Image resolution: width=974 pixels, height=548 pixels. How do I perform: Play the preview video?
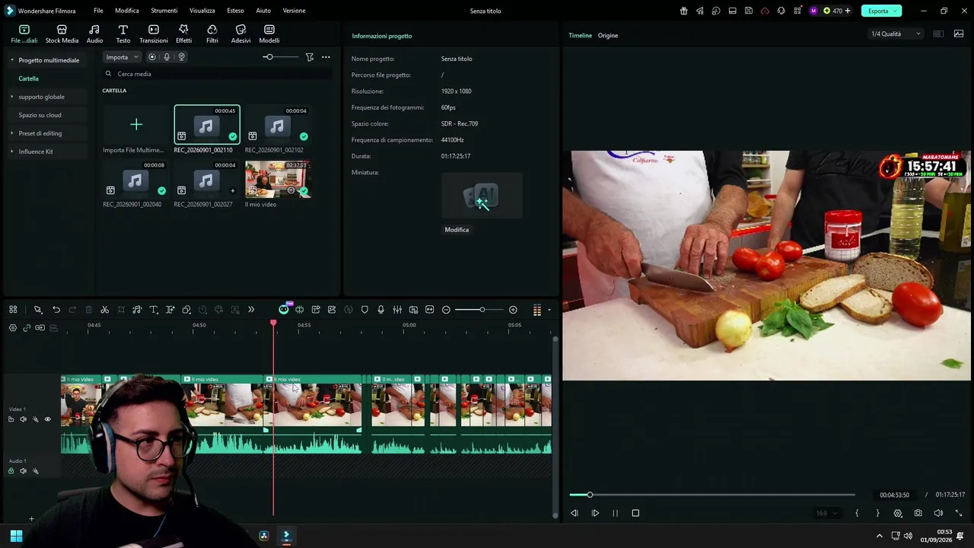pos(595,513)
